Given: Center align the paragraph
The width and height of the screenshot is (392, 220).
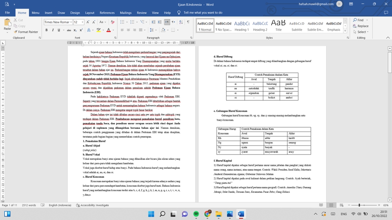Looking at the screenshot, I should tap(128, 30).
